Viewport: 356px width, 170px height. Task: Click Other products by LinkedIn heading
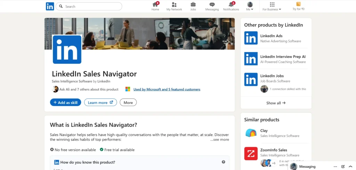273,25
